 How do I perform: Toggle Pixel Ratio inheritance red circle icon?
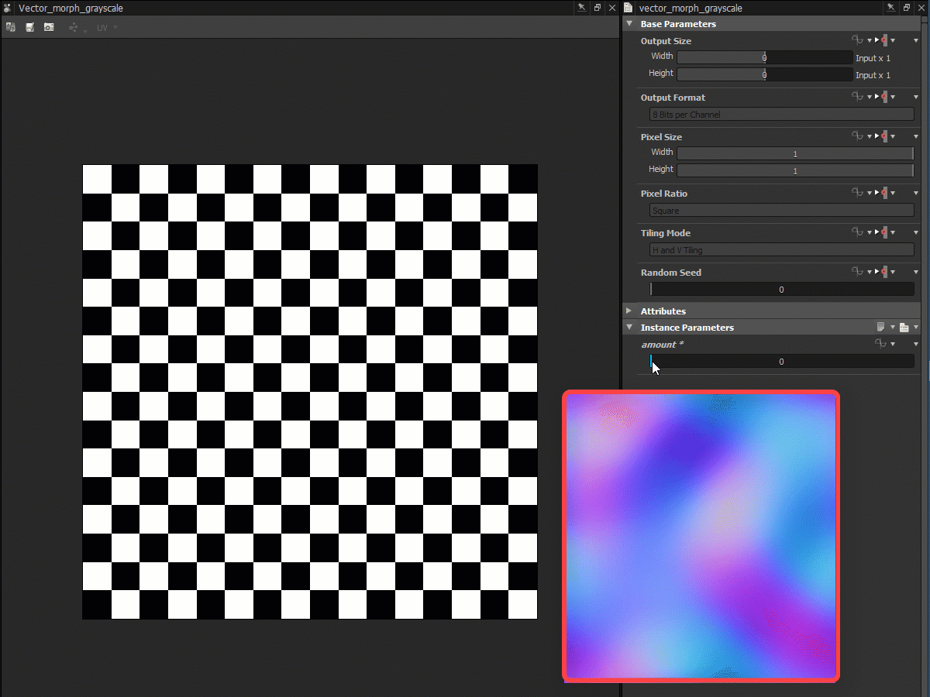884,193
